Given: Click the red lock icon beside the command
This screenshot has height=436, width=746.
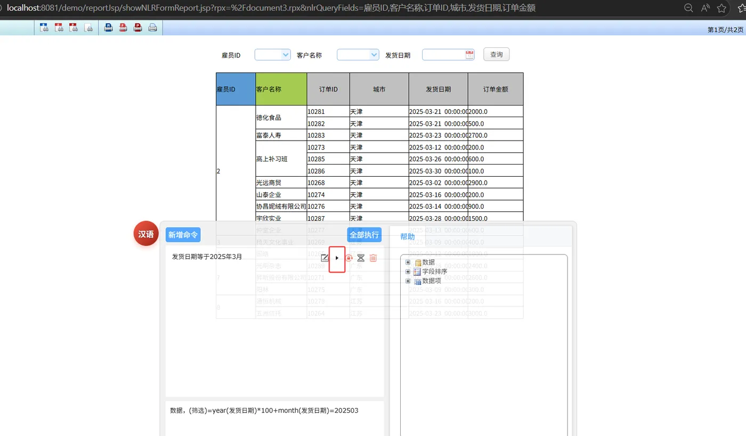Looking at the screenshot, I should pos(349,258).
